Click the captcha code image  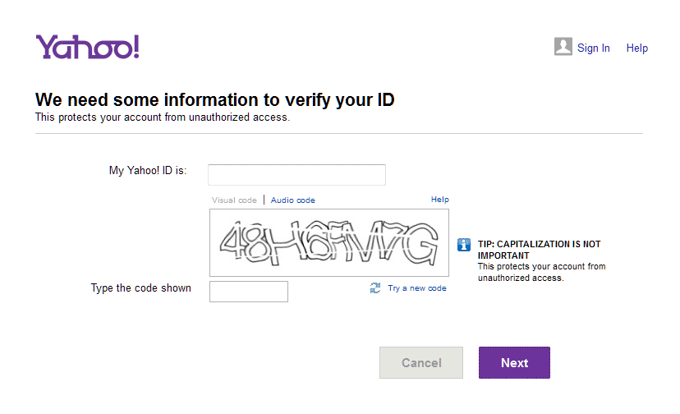(329, 243)
